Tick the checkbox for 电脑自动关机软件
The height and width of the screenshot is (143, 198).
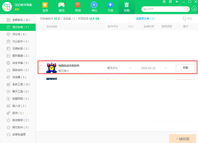[x=41, y=68]
